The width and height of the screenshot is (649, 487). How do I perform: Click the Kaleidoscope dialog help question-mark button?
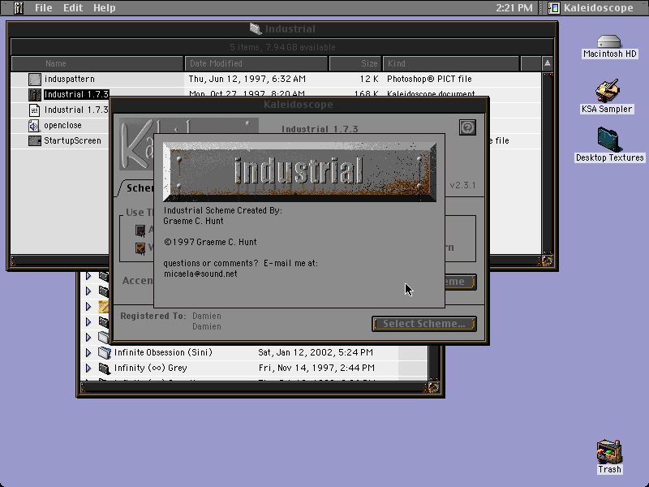coord(467,127)
